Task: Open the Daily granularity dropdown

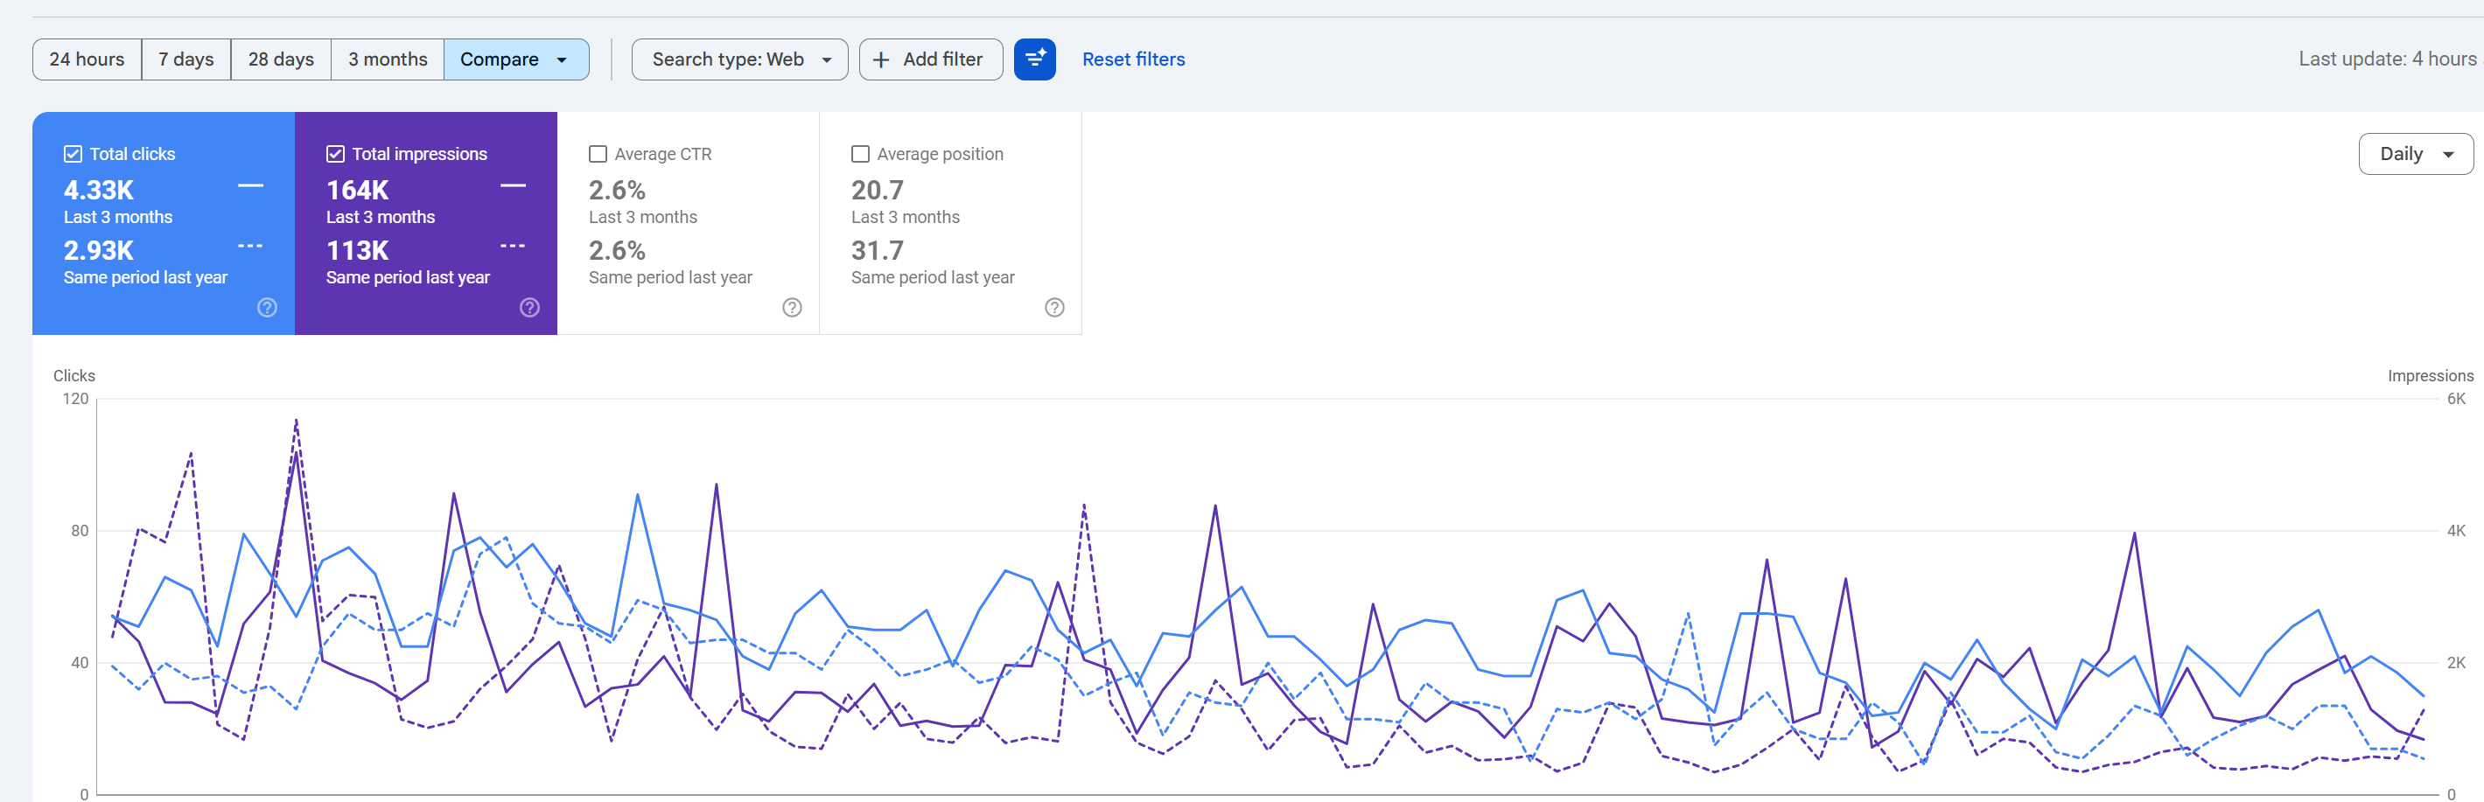Action: tap(2415, 154)
